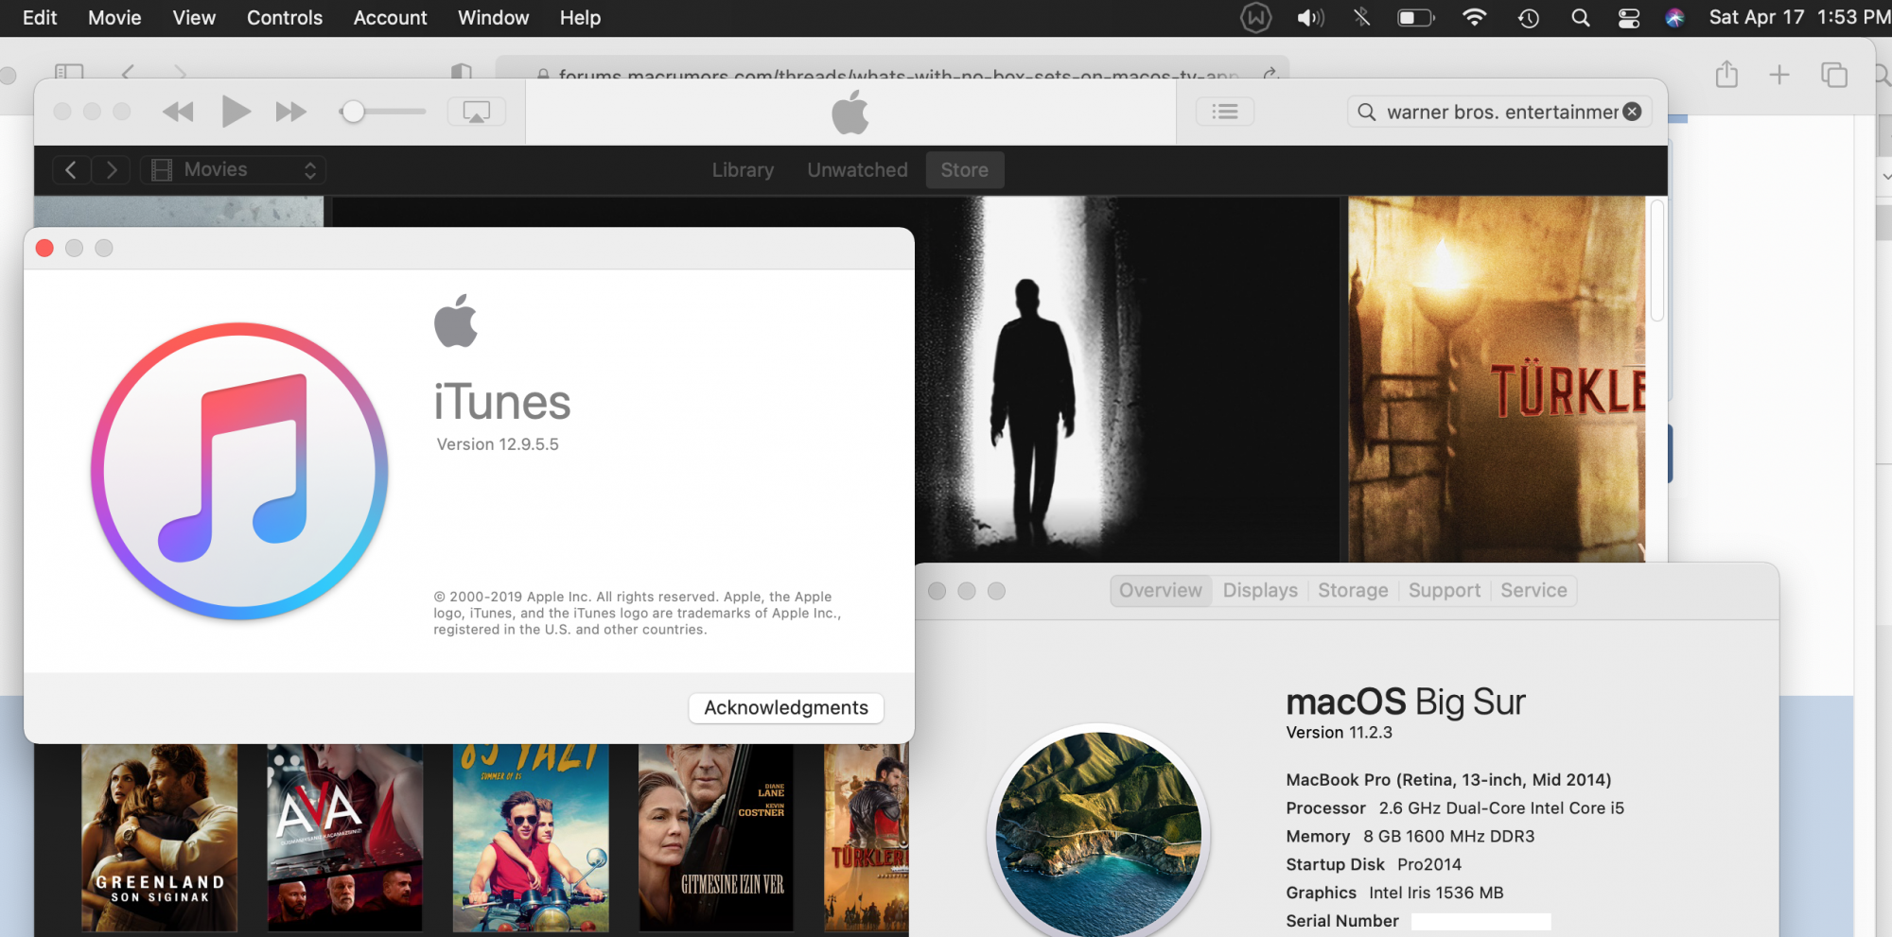
Task: Click the iTunes Store vertical scrollbar
Action: point(1656,260)
